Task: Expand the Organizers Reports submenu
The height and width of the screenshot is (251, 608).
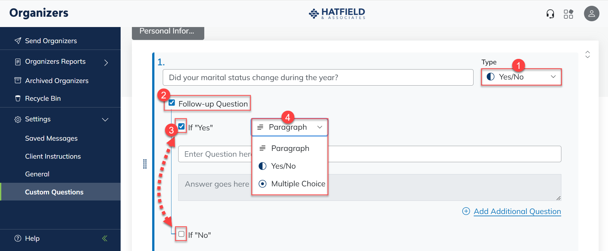Action: [x=106, y=62]
